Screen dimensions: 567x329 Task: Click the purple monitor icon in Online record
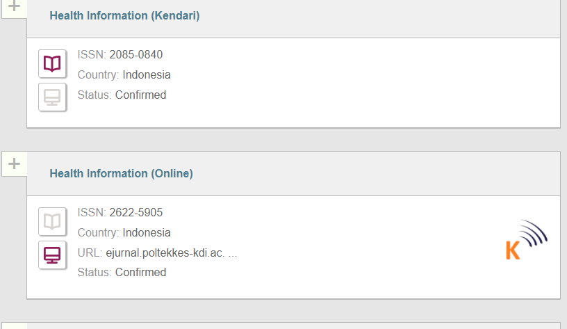[x=52, y=255]
